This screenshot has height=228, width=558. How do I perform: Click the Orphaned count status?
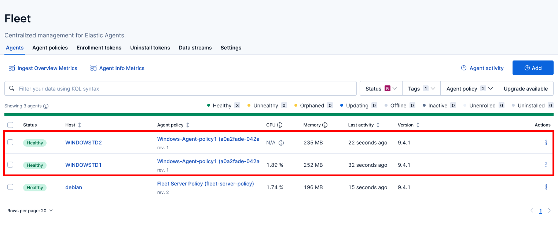point(313,106)
